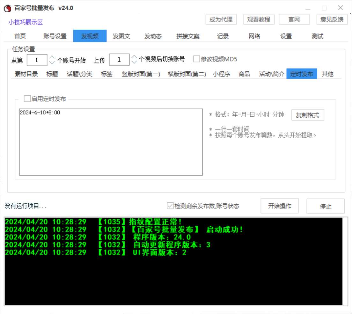Click the 没有运行项目 status text

[x=25, y=206]
